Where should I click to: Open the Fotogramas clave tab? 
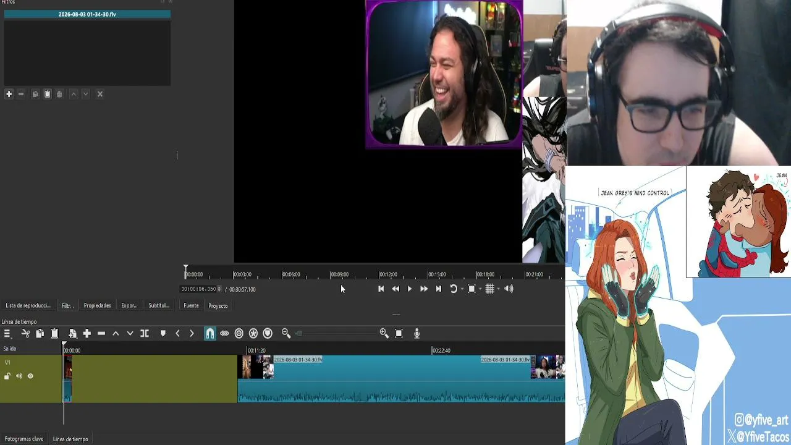tap(24, 439)
